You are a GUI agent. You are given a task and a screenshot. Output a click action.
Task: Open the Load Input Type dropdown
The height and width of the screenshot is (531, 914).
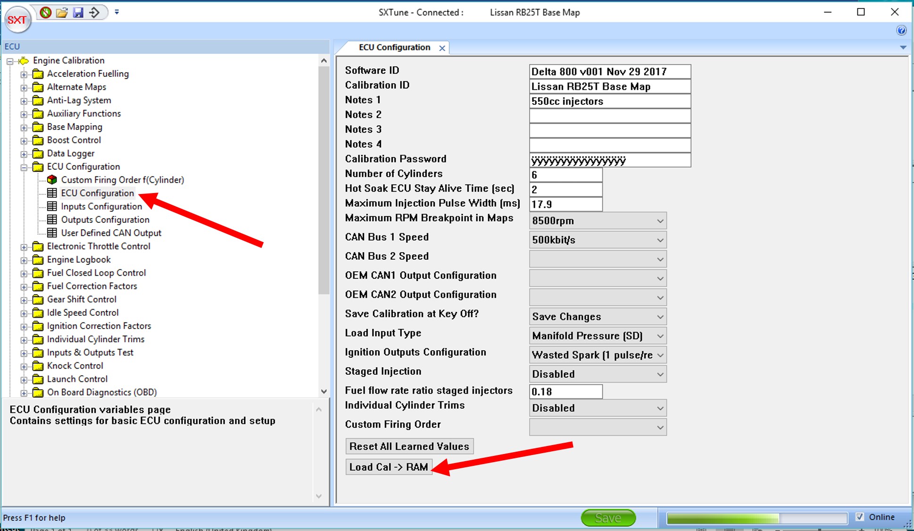598,336
